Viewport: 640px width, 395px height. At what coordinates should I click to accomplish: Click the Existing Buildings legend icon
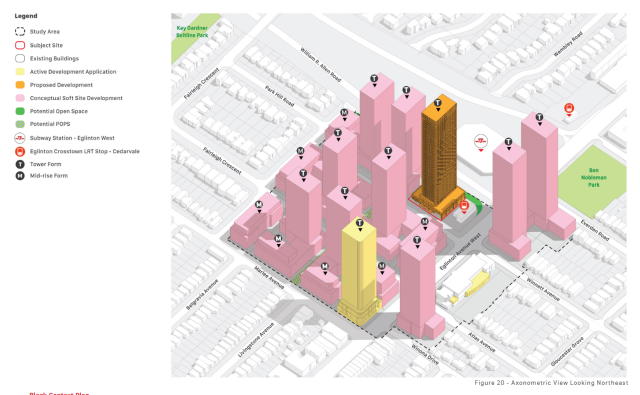pos(20,58)
